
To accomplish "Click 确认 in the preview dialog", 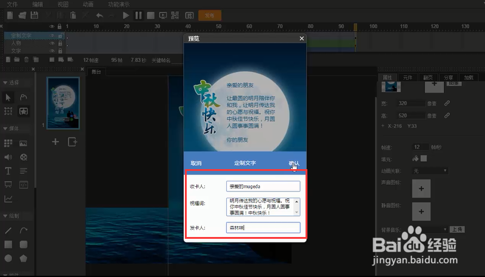I will click(x=294, y=163).
